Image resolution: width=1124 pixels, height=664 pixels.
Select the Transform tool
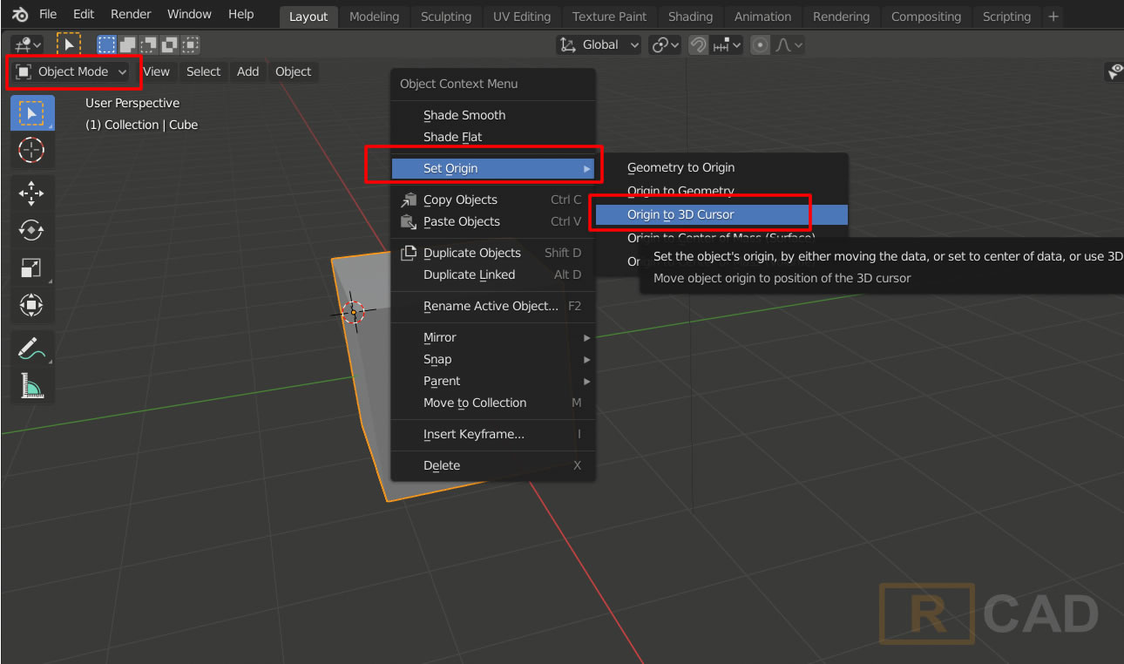[x=32, y=305]
